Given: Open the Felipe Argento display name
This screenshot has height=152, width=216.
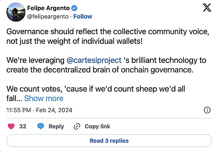Looking at the screenshot, I should [48, 8].
